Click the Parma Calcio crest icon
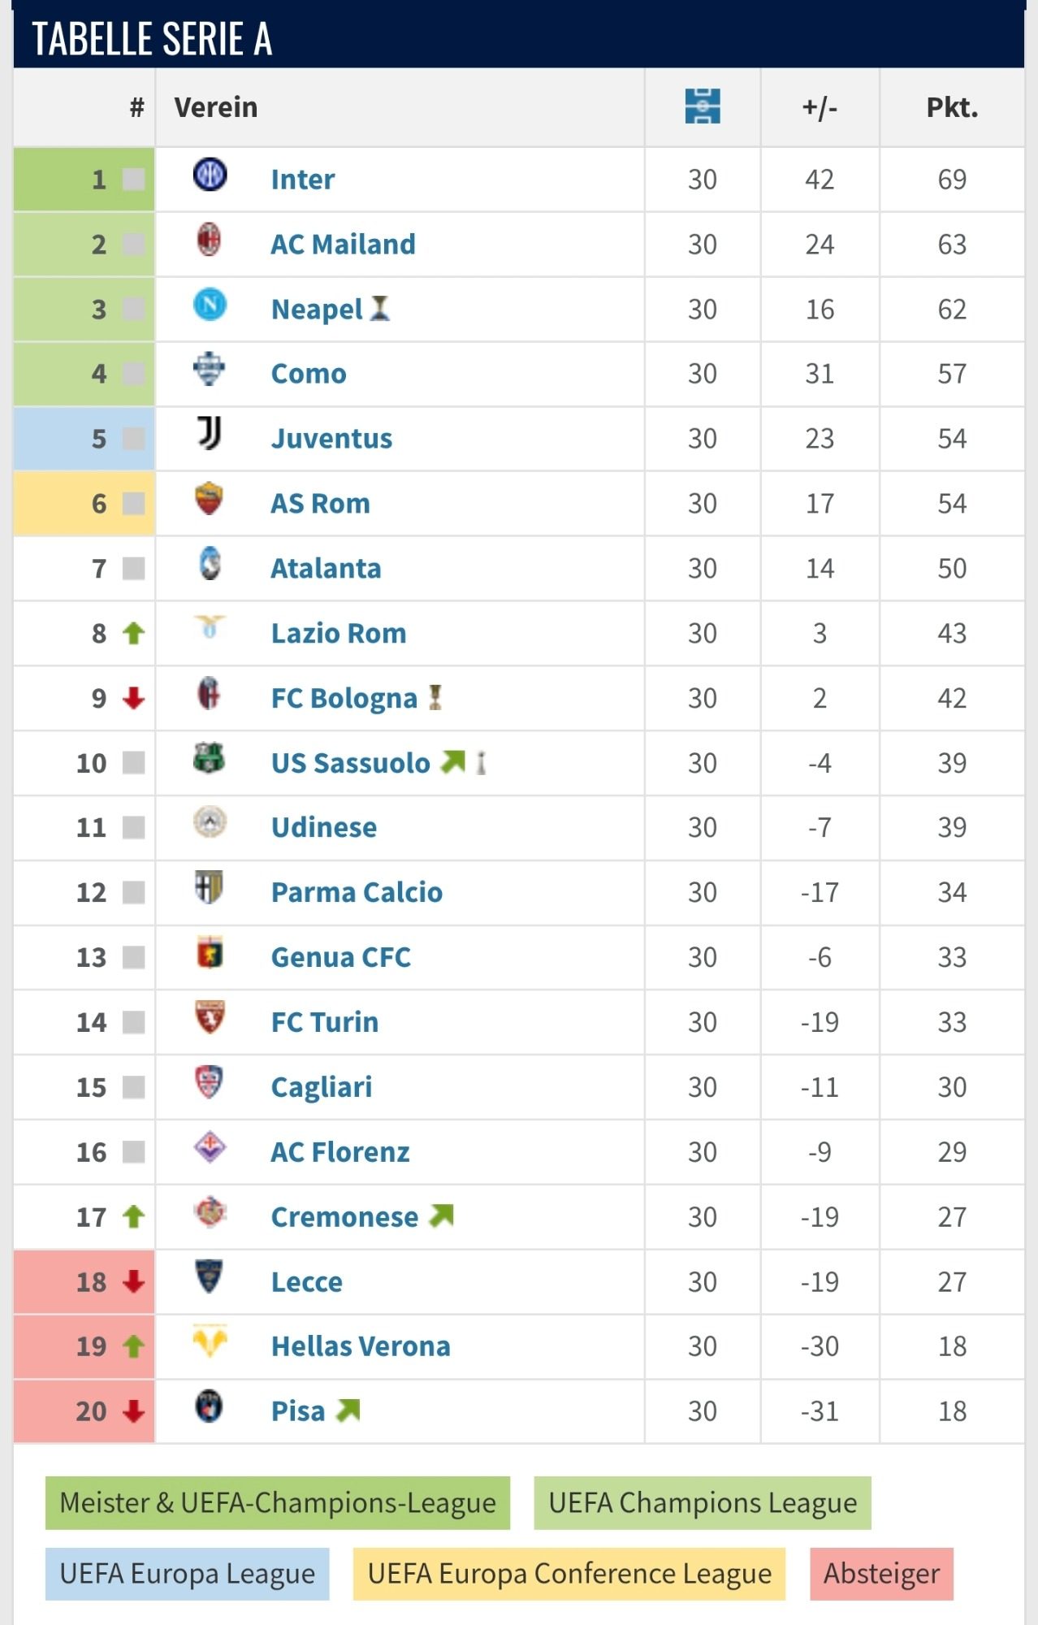The height and width of the screenshot is (1625, 1038). 210,887
